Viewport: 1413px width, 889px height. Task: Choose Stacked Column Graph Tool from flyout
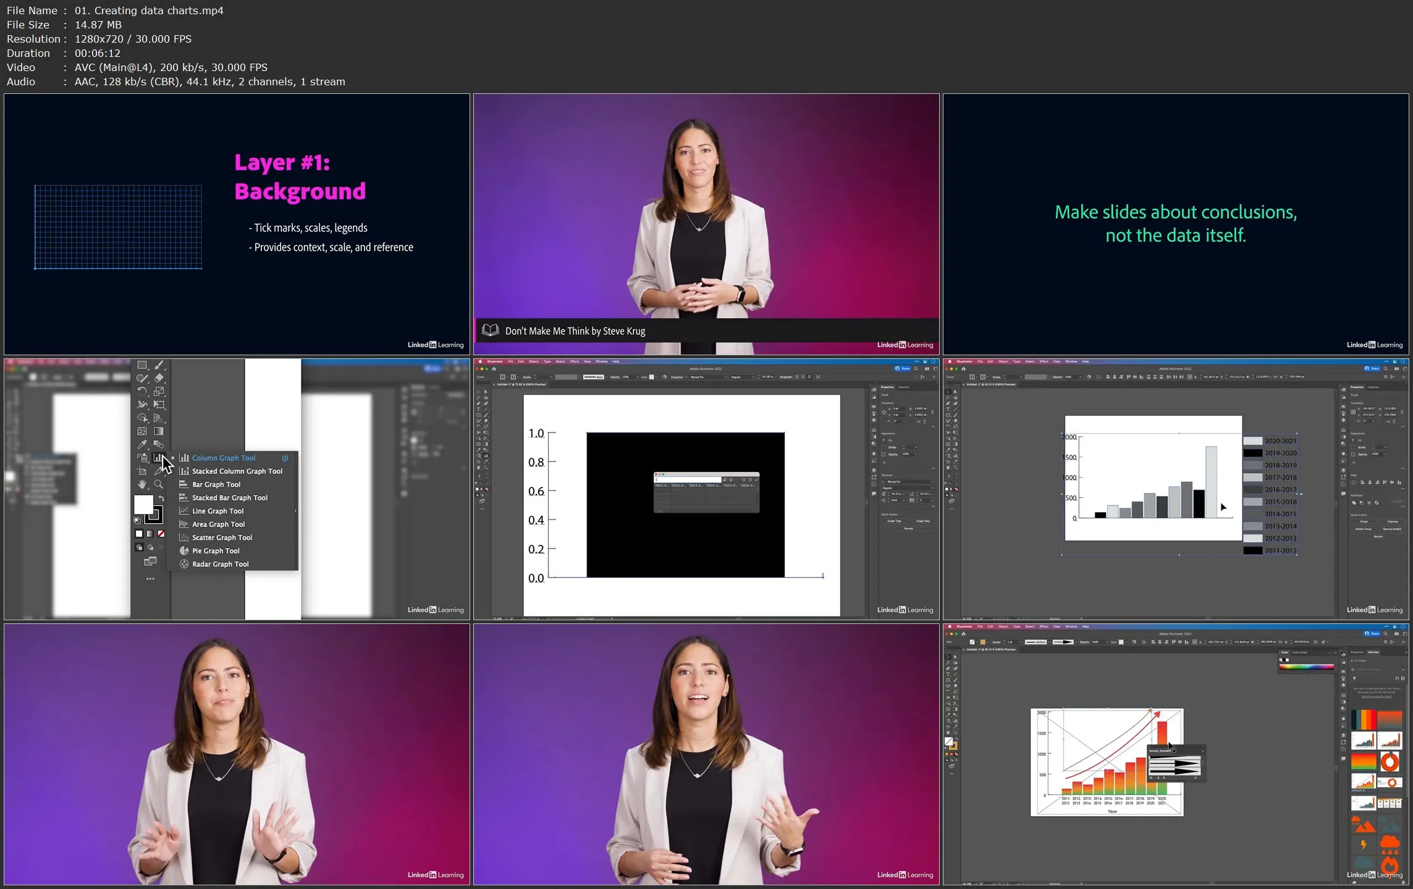click(x=237, y=471)
